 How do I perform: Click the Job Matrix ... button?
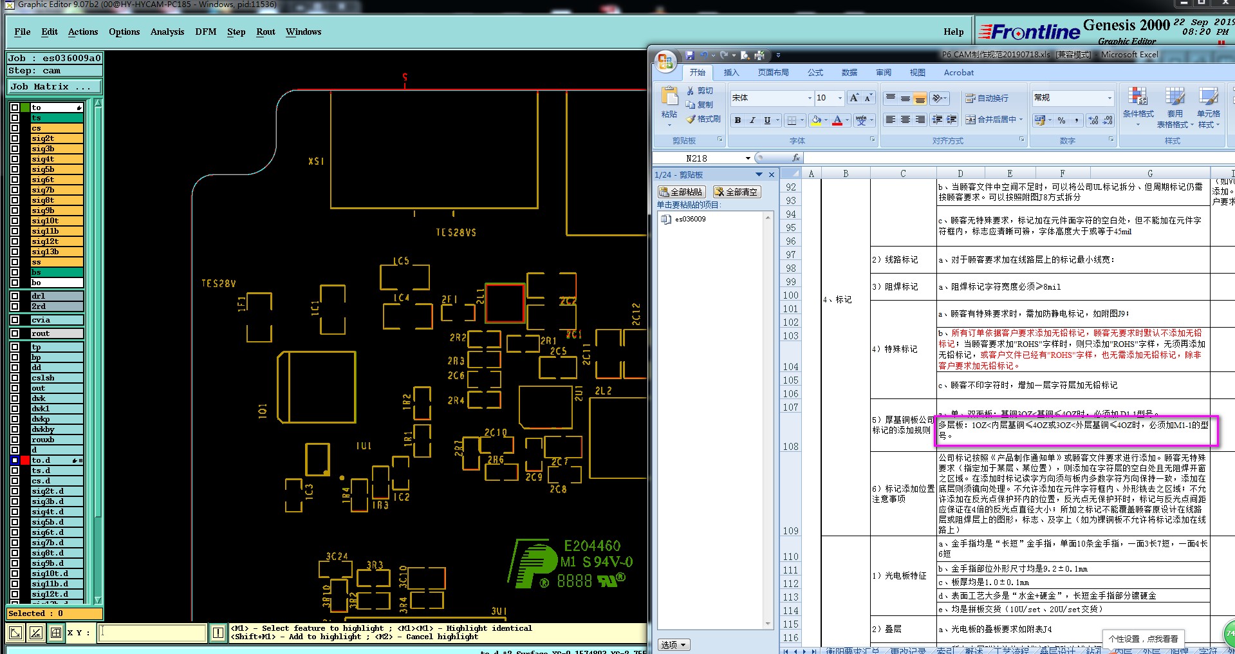55,86
